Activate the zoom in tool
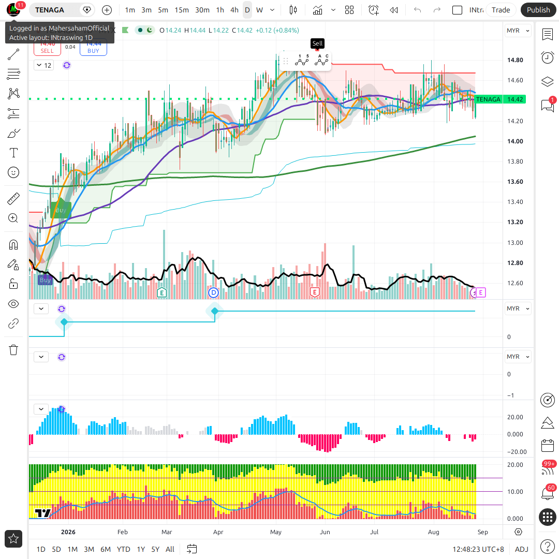This screenshot has height=559, width=559. pyautogui.click(x=13, y=218)
